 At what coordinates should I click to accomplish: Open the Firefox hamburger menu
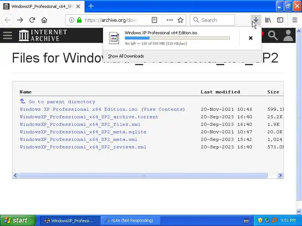pyautogui.click(x=295, y=20)
